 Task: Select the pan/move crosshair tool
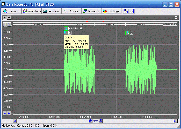click(x=9, y=18)
